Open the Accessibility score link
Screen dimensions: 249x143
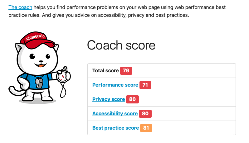click(x=115, y=113)
